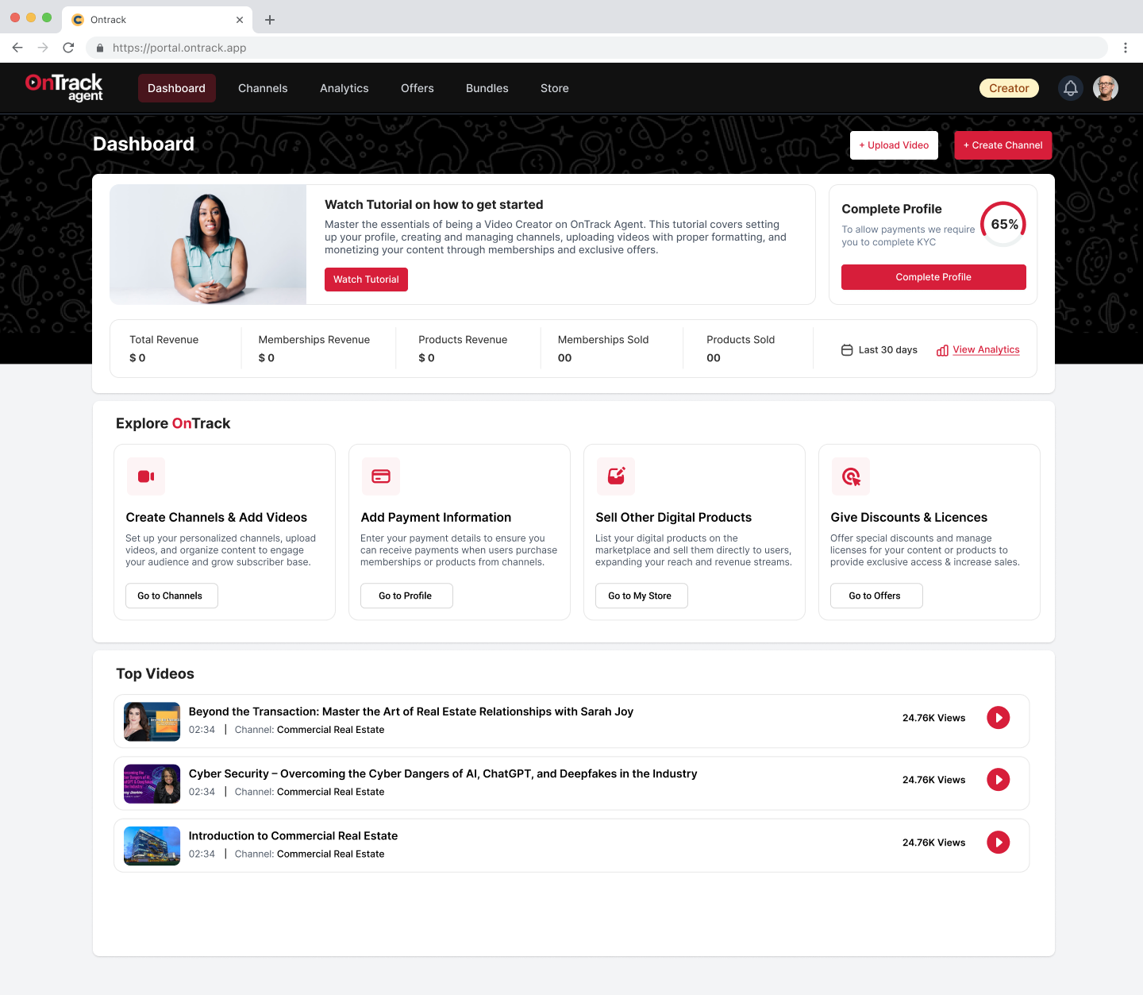Click the Complete Profile red button
This screenshot has width=1143, height=995.
click(933, 277)
